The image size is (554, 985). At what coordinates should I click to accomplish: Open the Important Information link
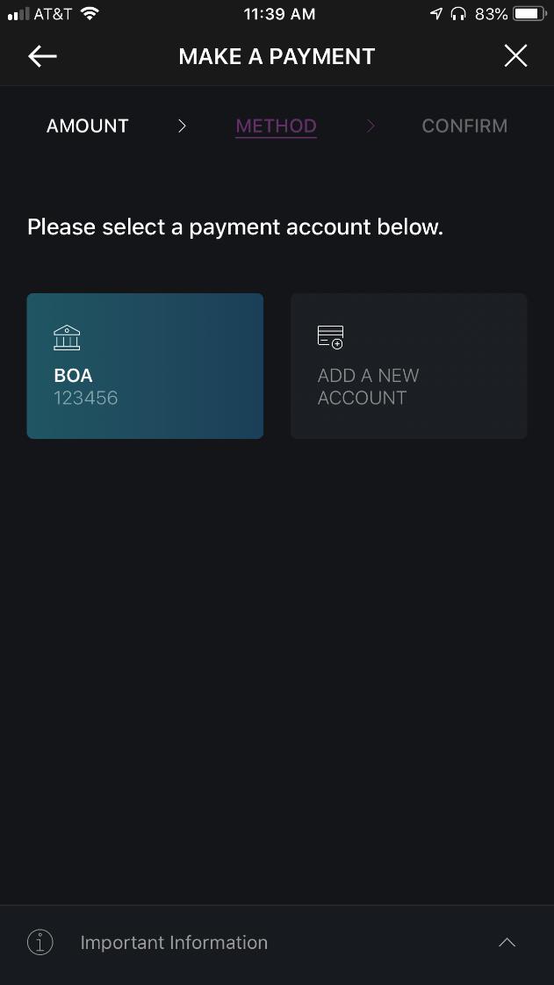[174, 943]
